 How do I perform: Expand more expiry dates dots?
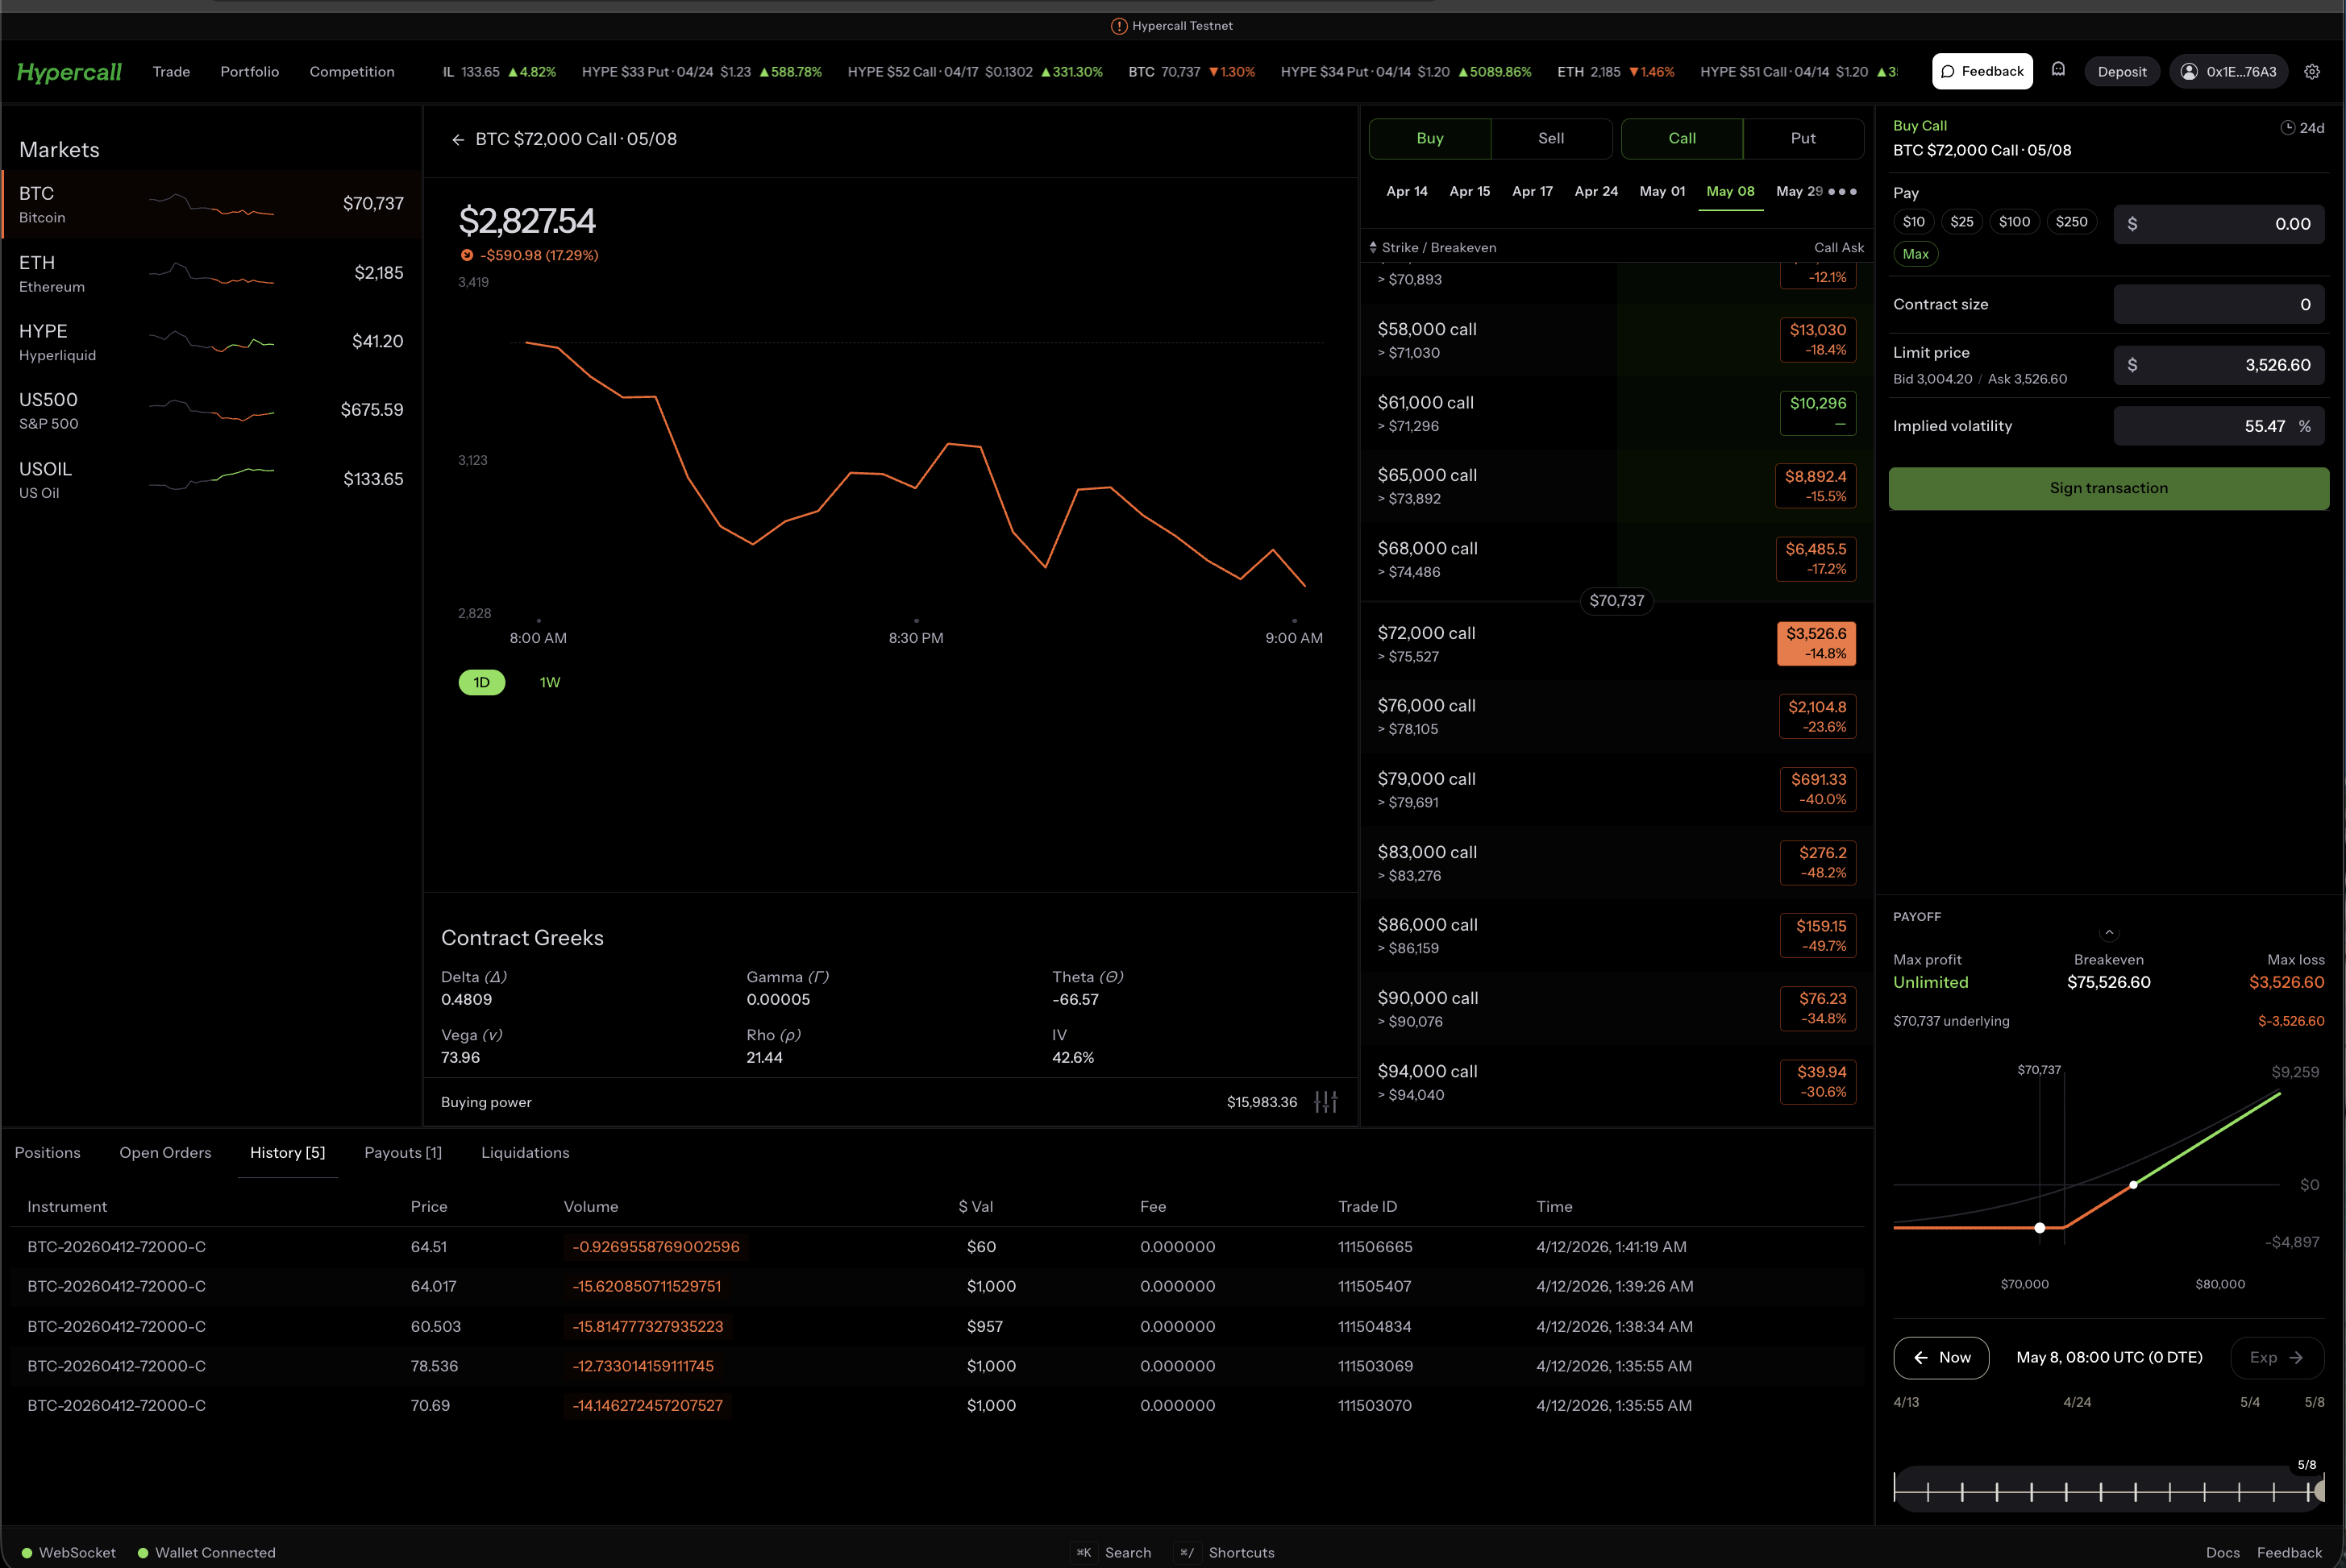click(x=1843, y=191)
